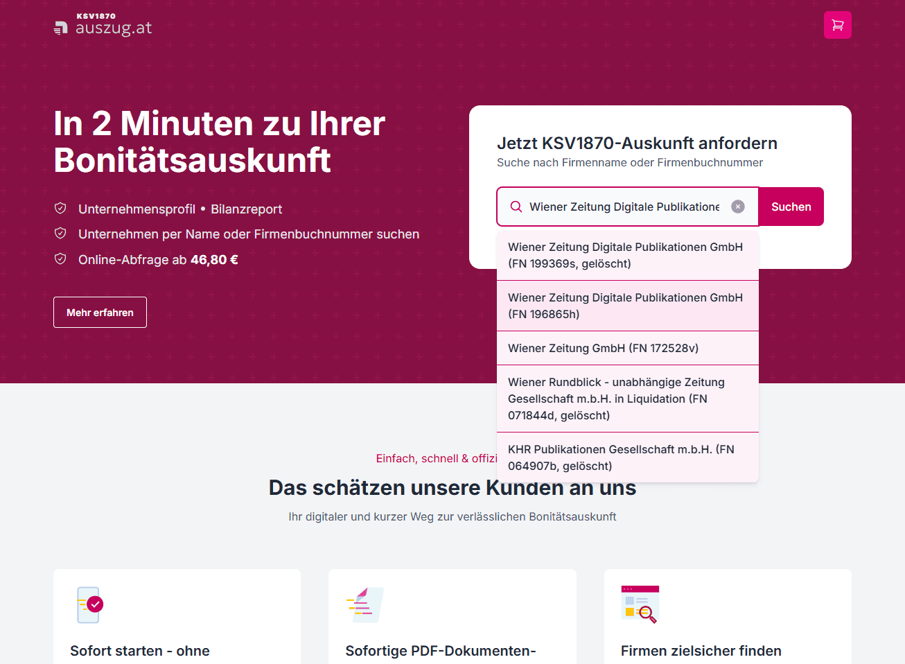Image resolution: width=905 pixels, height=664 pixels.
Task: Click shield icon beside Firmenbuchnummer suchen line
Action: [60, 233]
